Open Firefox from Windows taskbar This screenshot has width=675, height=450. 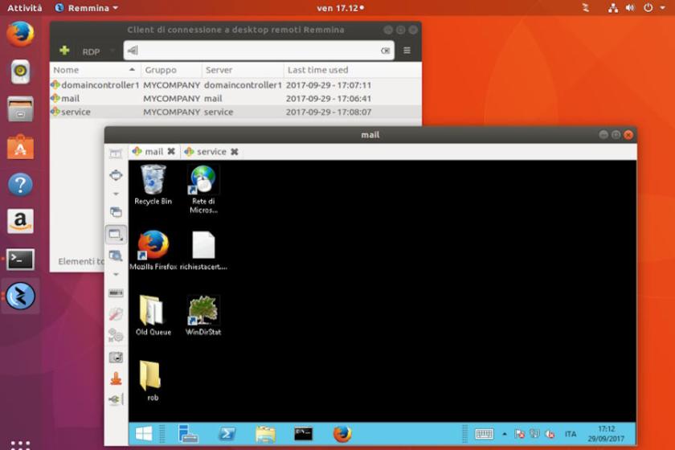point(342,434)
